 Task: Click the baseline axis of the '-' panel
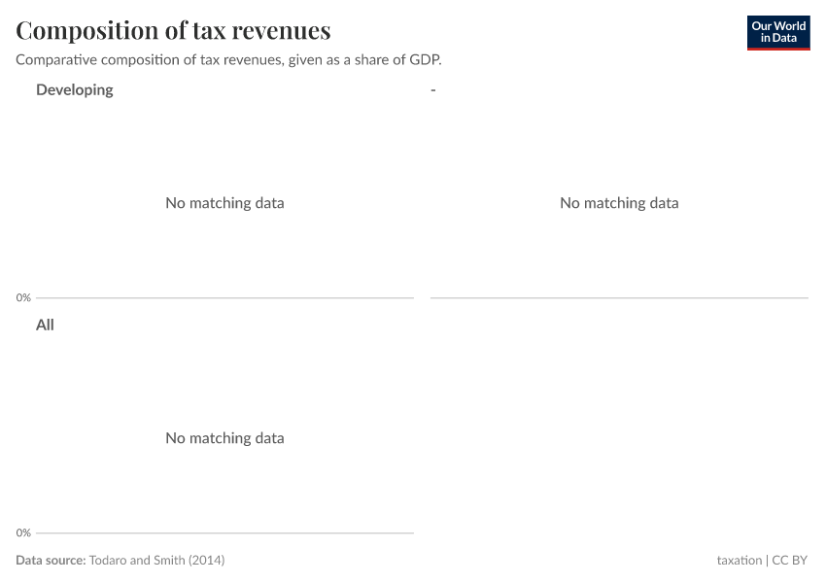tap(619, 298)
